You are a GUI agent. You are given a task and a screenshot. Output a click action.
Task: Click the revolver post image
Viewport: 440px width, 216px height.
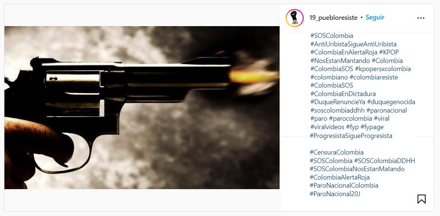(x=142, y=107)
